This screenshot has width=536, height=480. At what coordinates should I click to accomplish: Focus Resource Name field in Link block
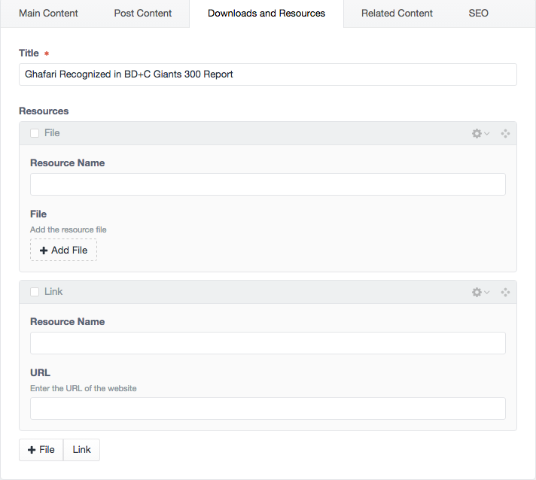click(268, 343)
